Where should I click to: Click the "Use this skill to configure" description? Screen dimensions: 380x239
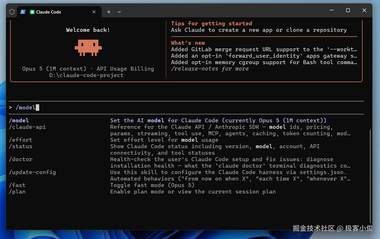click(x=230, y=175)
